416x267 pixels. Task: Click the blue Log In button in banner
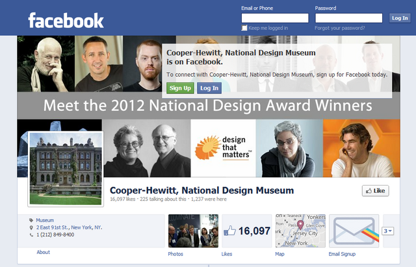(209, 88)
